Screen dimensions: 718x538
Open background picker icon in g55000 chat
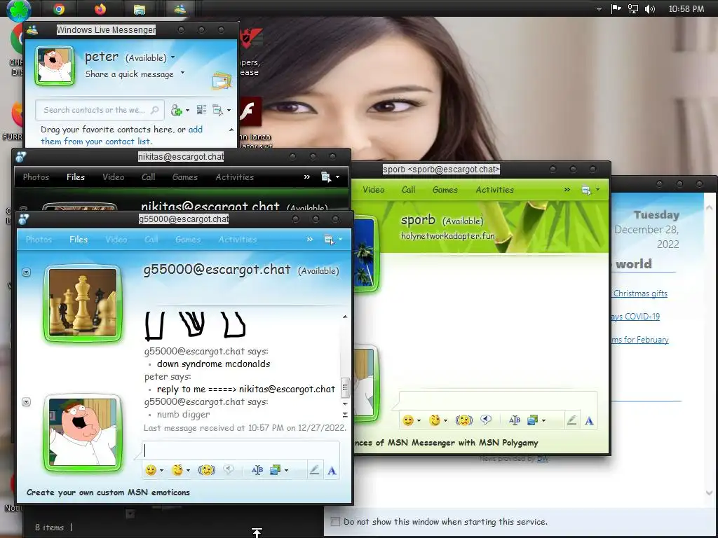pos(275,470)
